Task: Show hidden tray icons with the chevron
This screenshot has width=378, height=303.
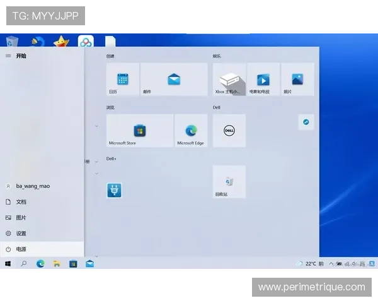Action: [x=331, y=264]
